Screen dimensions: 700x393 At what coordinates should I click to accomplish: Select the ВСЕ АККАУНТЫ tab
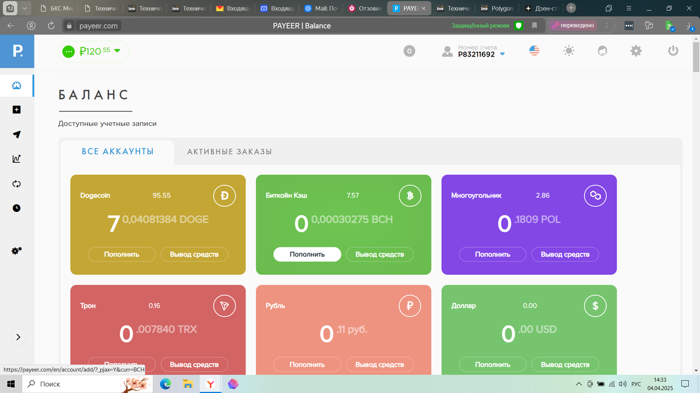point(117,151)
